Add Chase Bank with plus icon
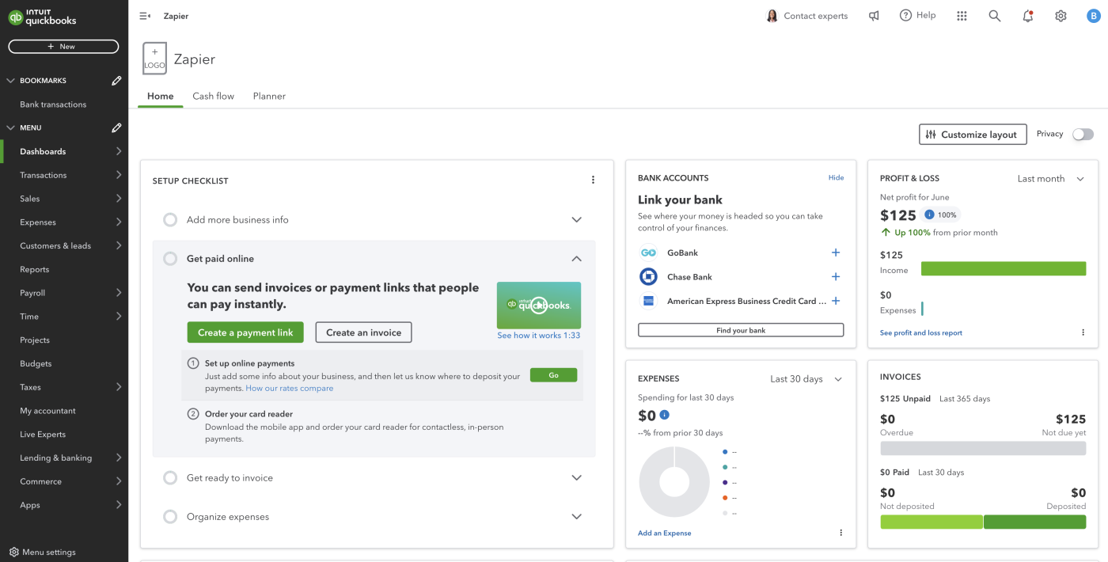 [836, 277]
